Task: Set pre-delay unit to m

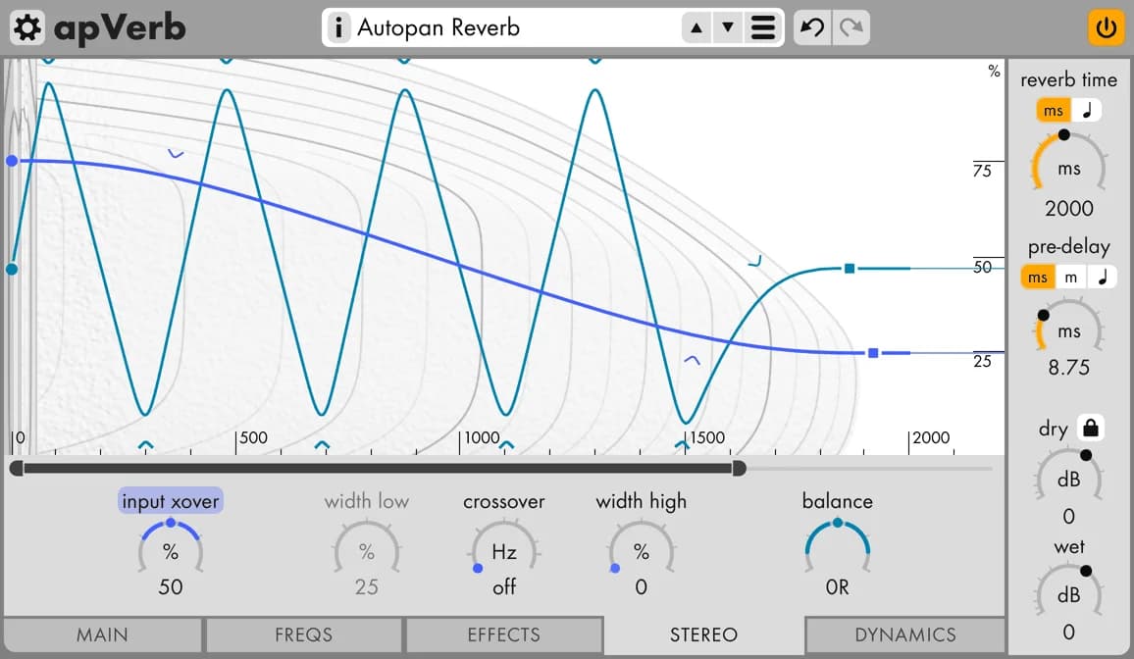Action: tap(1071, 278)
